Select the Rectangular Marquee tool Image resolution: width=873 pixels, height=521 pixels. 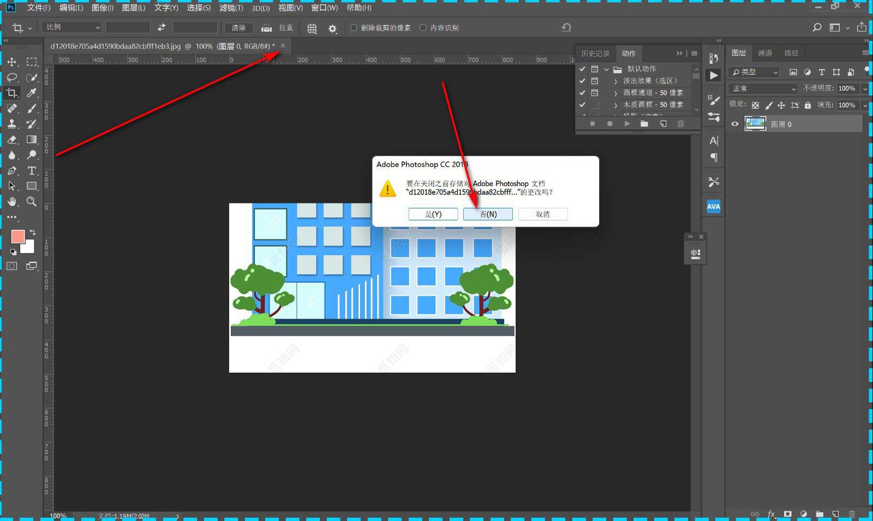pyautogui.click(x=32, y=62)
